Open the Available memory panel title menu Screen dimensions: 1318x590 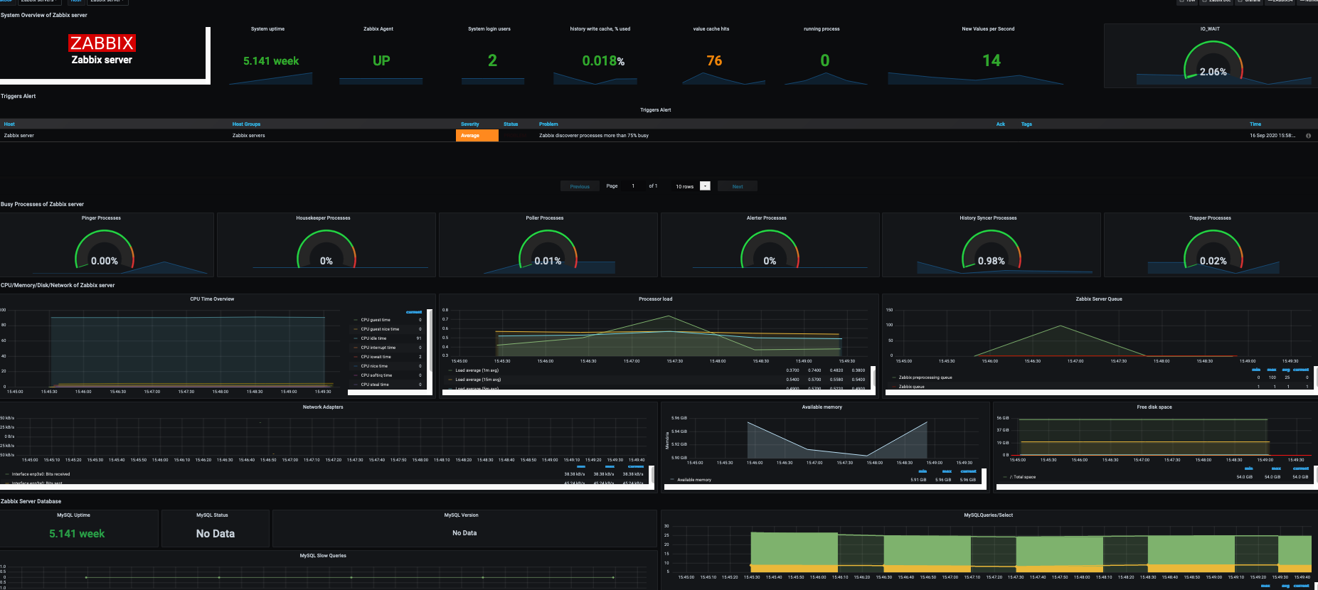coord(822,407)
